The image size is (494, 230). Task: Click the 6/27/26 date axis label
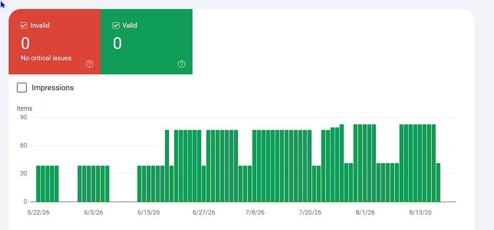(x=204, y=213)
